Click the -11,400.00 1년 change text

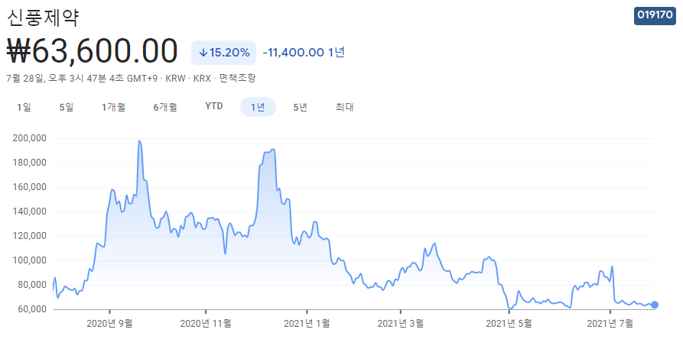(x=304, y=53)
